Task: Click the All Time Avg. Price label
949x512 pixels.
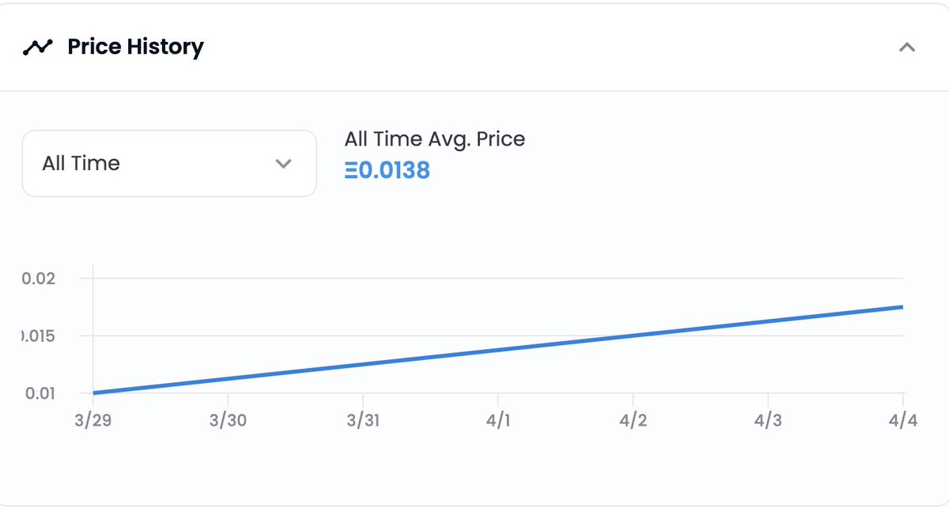Action: 435,139
